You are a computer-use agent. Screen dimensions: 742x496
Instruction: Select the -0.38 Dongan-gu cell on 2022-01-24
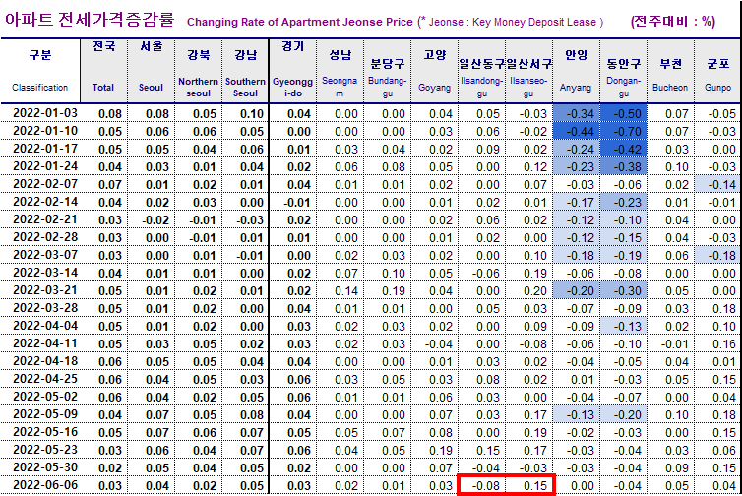pos(623,166)
